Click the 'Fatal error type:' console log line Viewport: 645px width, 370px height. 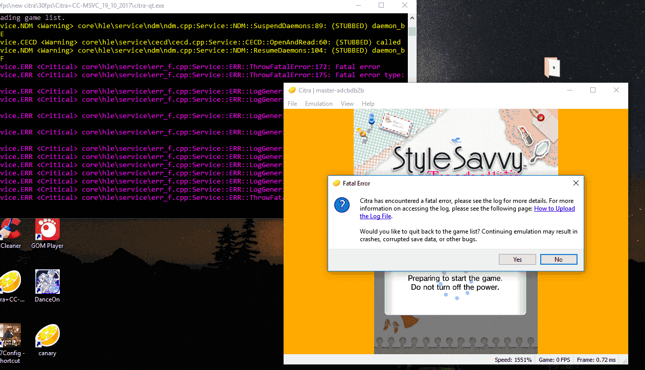click(202, 75)
